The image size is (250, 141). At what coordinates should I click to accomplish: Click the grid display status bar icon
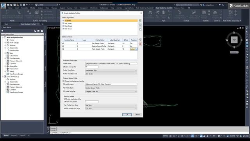[170, 136]
